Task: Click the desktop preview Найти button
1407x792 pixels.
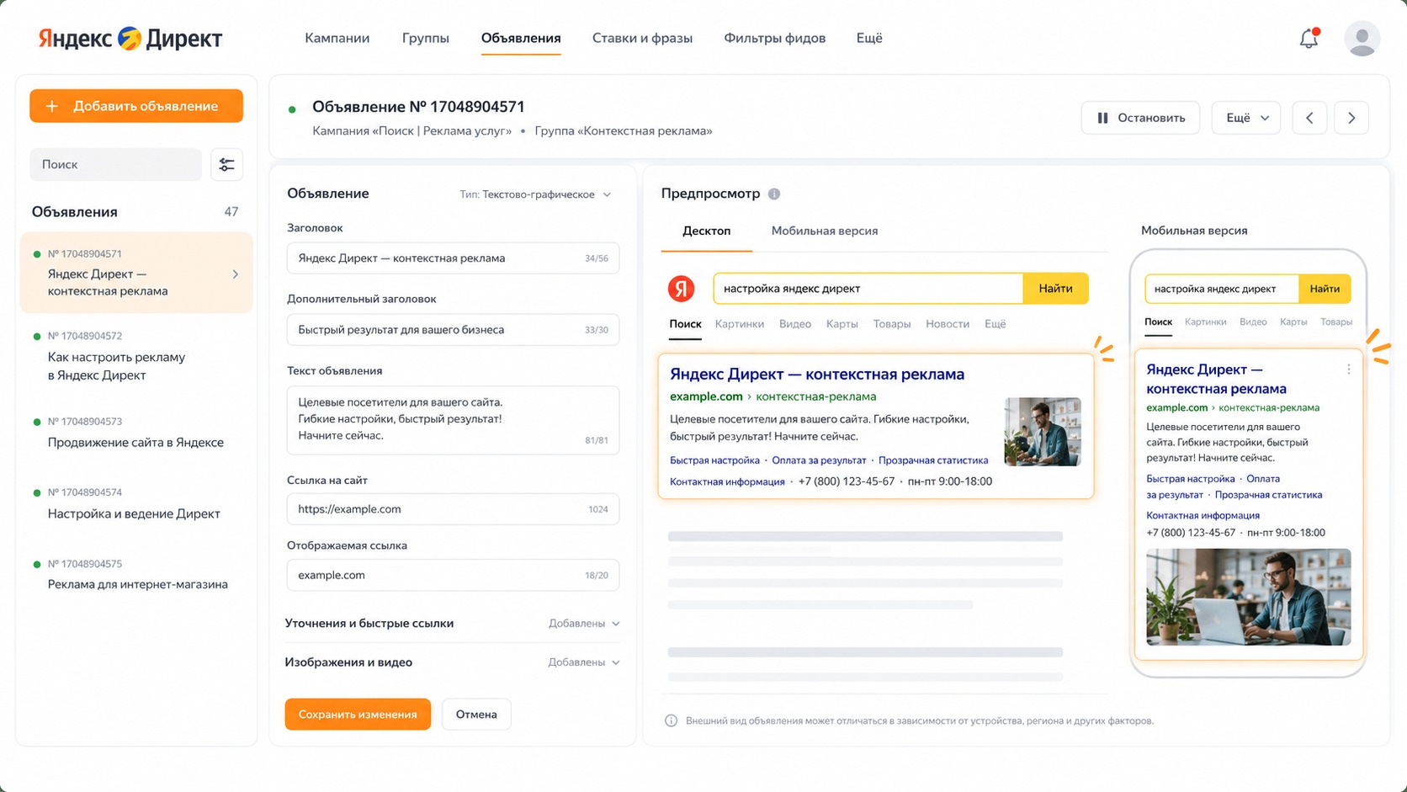Action: [x=1055, y=289]
